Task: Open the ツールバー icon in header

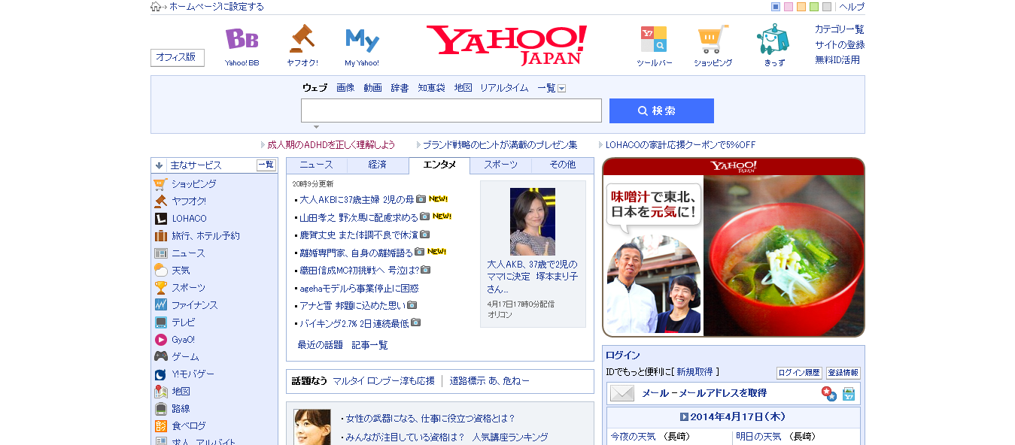Action: (653, 39)
